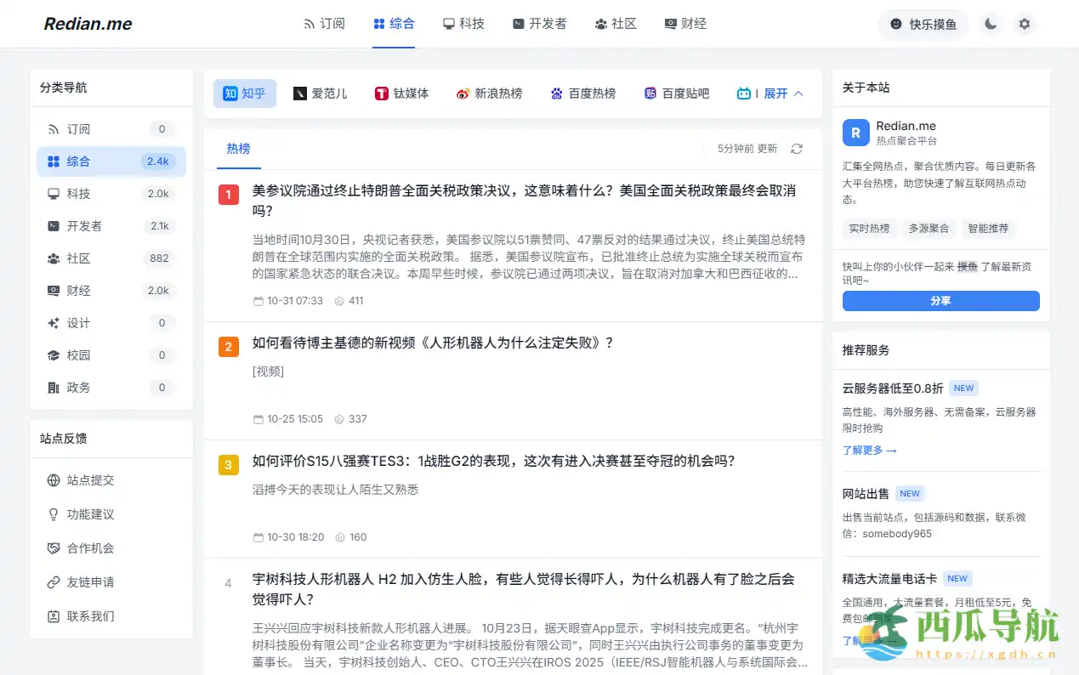The image size is (1079, 675).
Task: Click the 功能建议 lightbulb icon
Action: coord(54,513)
